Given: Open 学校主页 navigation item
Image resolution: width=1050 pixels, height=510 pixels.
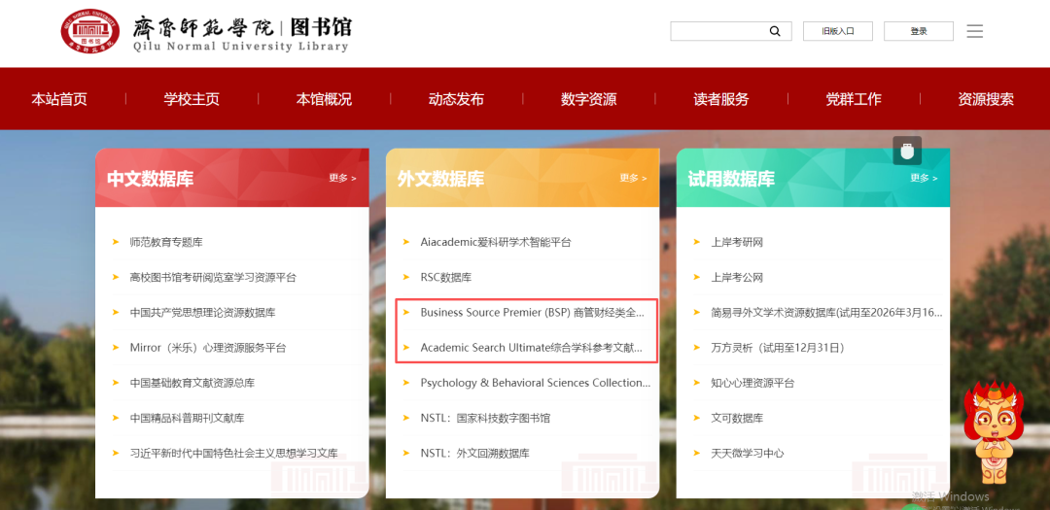Looking at the screenshot, I should 192,100.
